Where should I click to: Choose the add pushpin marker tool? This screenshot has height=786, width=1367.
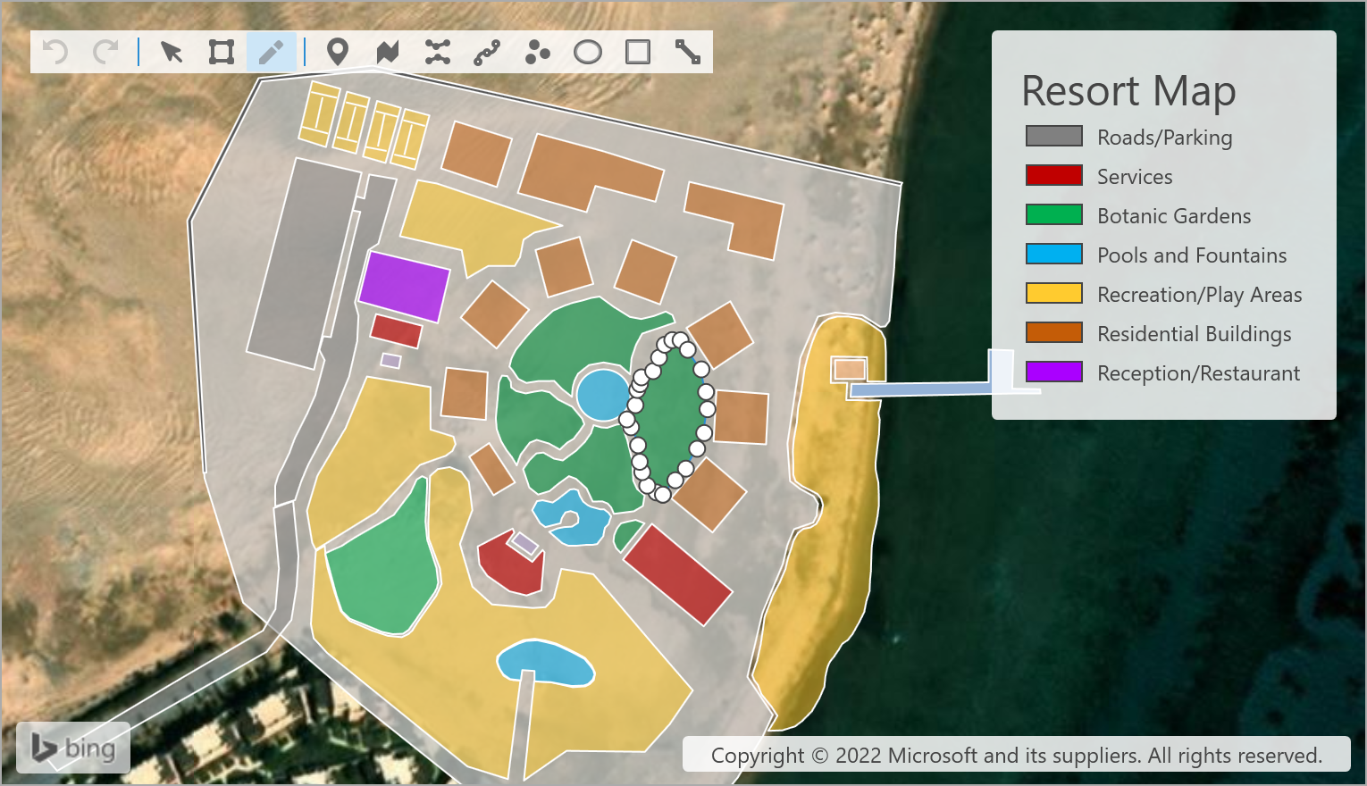(337, 52)
